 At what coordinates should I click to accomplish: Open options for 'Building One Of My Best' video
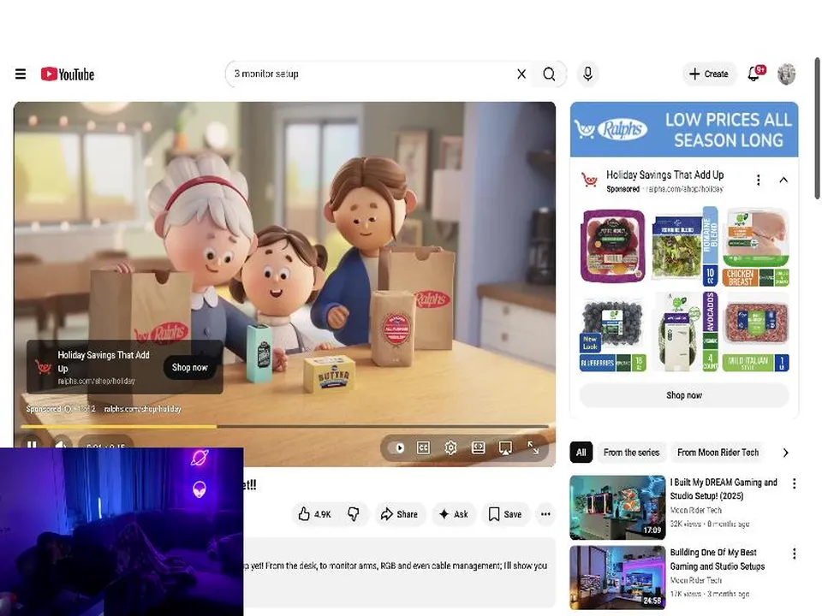pyautogui.click(x=795, y=554)
